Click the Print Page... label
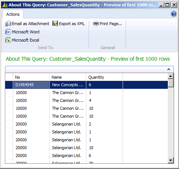 coord(111,24)
